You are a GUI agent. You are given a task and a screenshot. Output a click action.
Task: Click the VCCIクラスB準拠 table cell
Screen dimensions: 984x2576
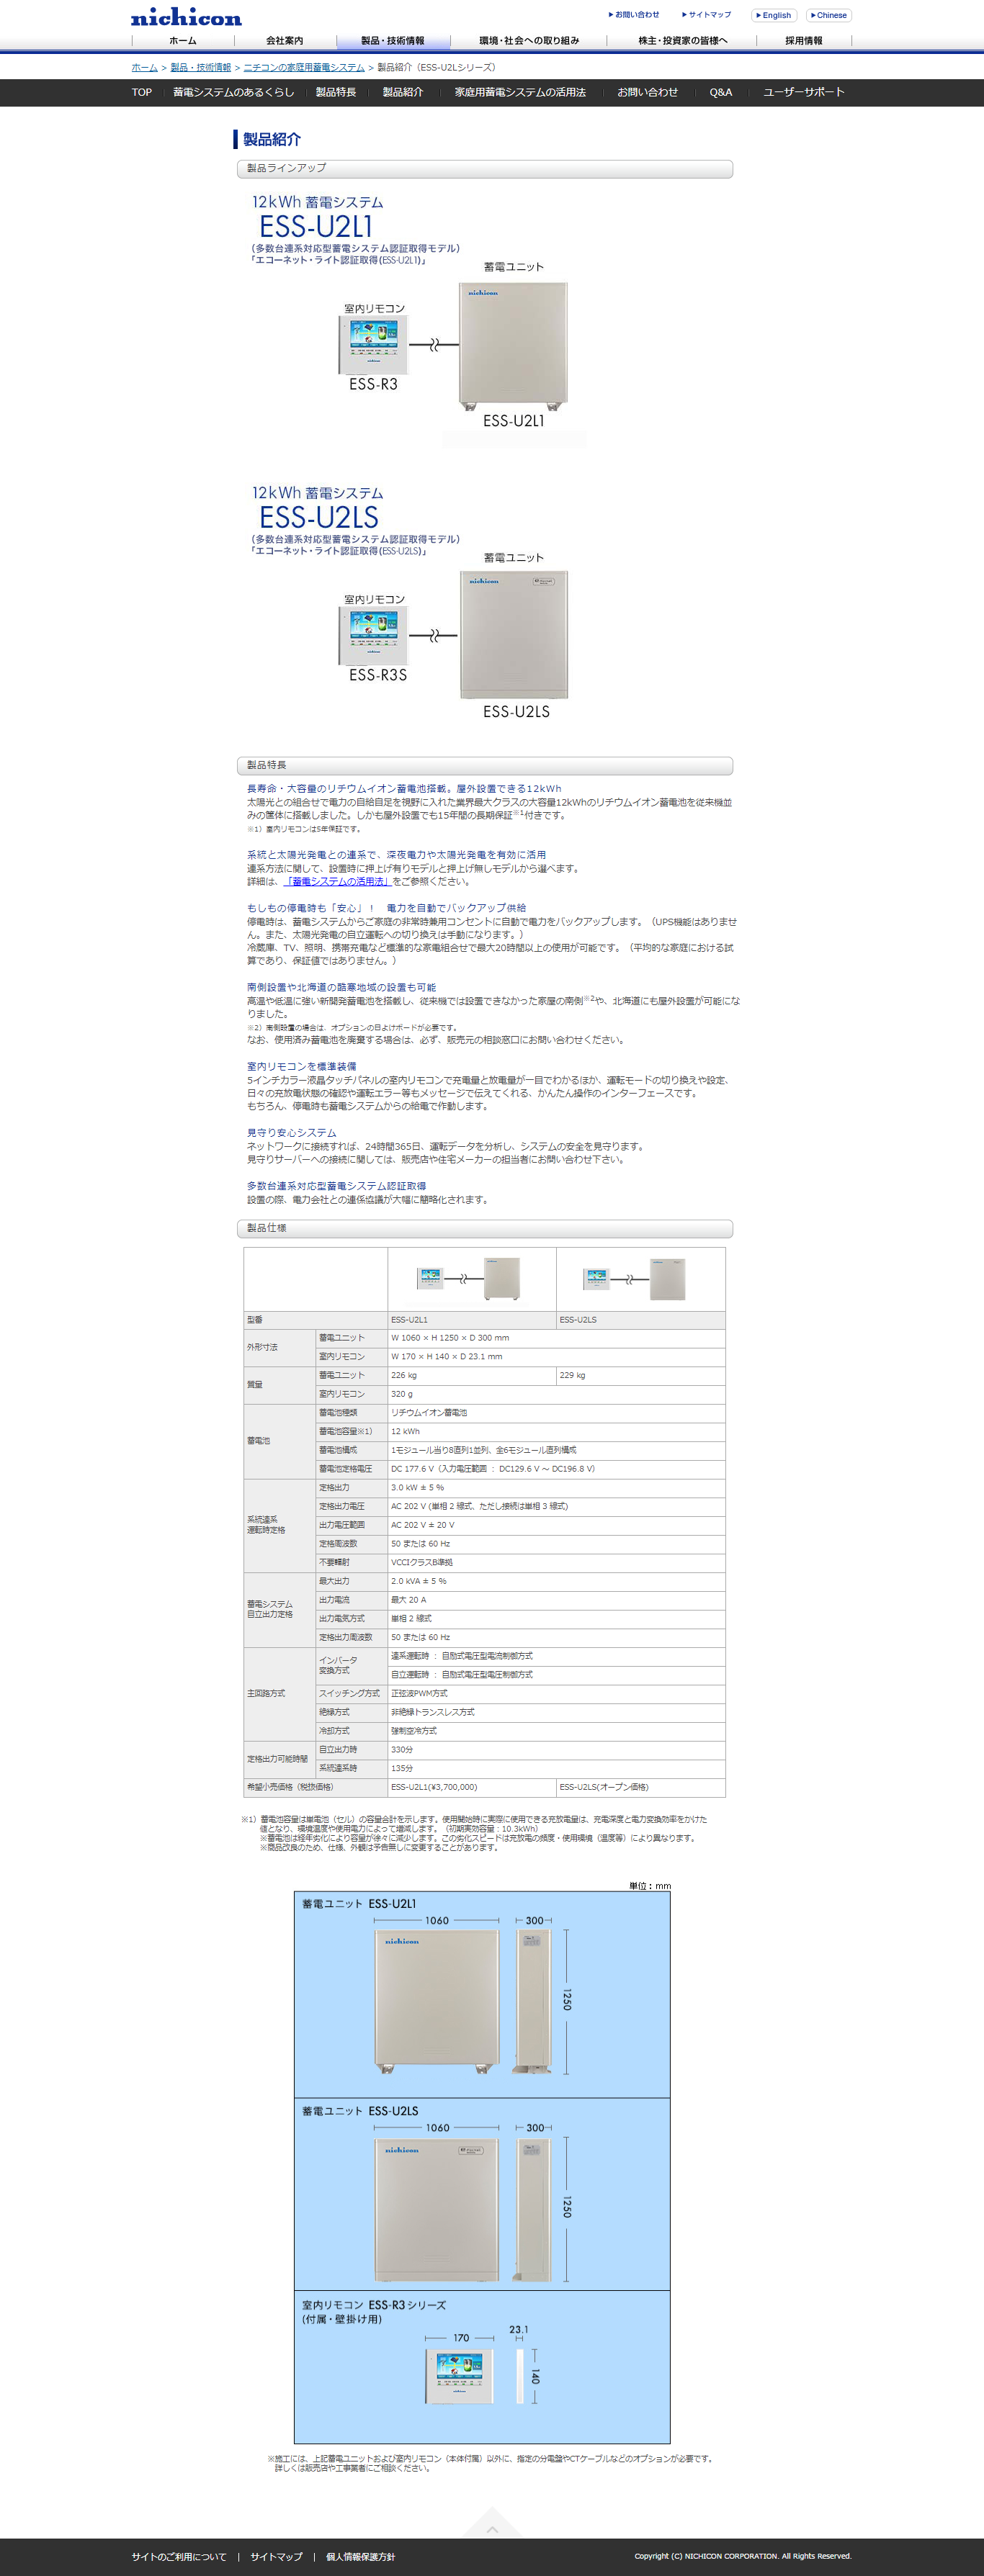tap(557, 1562)
